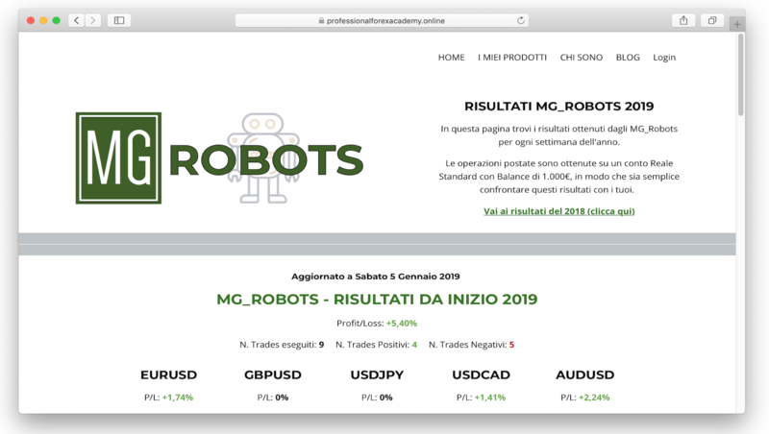
Task: Minimize the Safari window with yellow button
Action: coord(43,20)
